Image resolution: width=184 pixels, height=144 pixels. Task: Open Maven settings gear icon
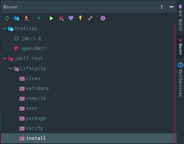pos(103,18)
